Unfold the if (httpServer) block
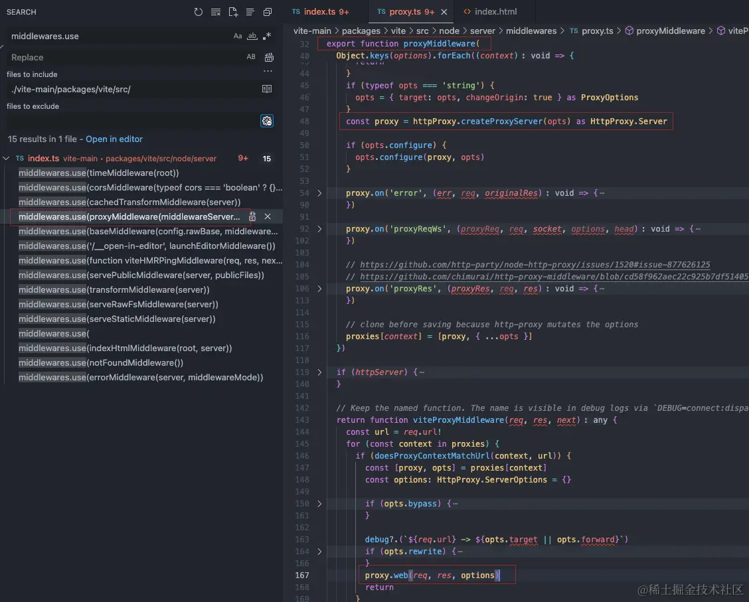Screen dimensions: 749x602 tap(319, 372)
